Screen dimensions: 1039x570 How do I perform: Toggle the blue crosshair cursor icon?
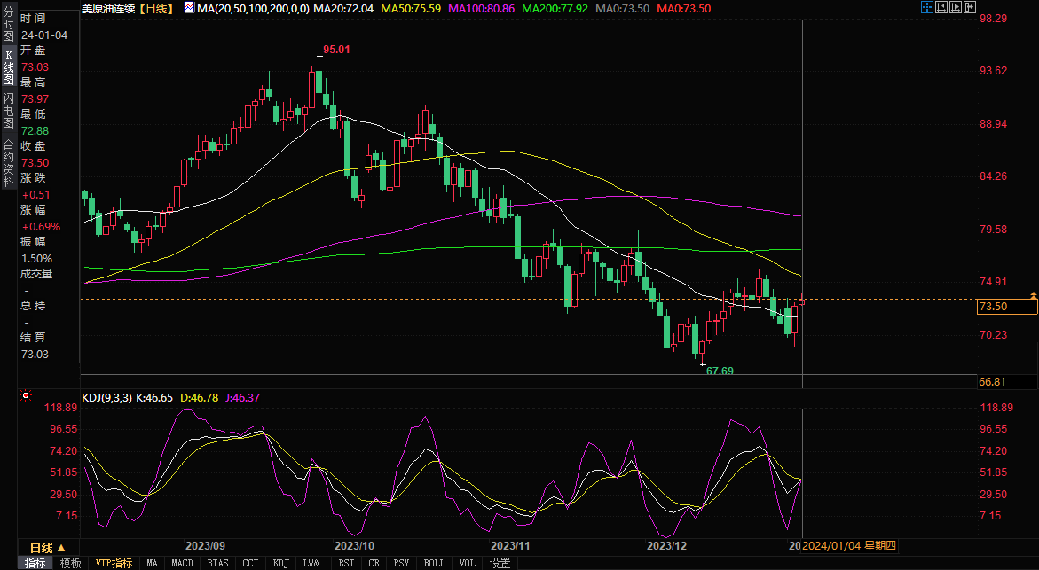(x=925, y=7)
